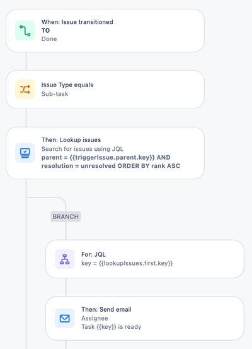
Task: Click the green Issue transitioned trigger icon
Action: pos(25,30)
